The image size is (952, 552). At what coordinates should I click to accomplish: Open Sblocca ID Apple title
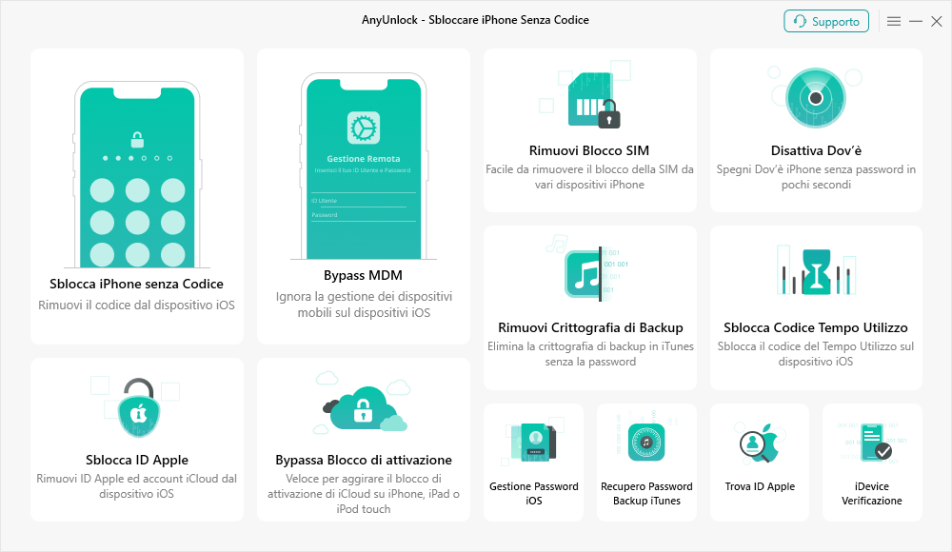tap(136, 460)
